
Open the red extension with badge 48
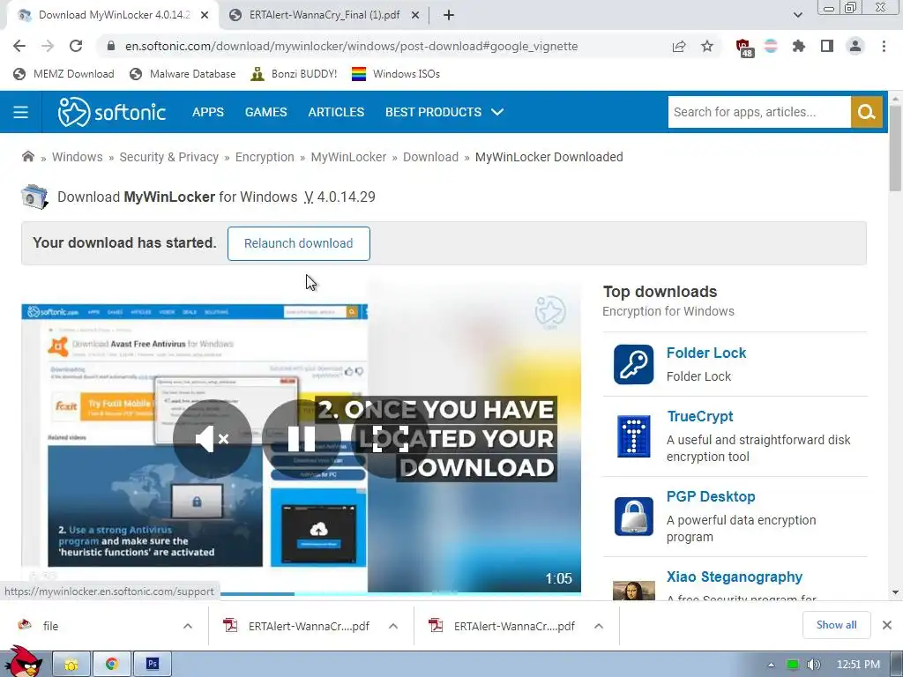point(744,48)
